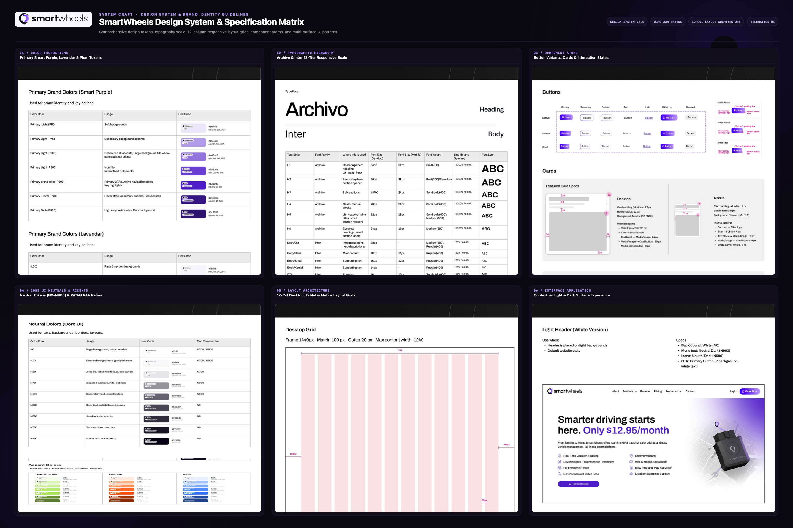Click the Default-row With icon button
793x528 pixels.
669,117
